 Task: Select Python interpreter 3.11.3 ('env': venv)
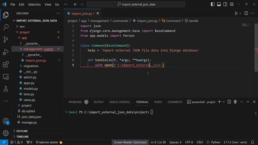(x=235, y=142)
